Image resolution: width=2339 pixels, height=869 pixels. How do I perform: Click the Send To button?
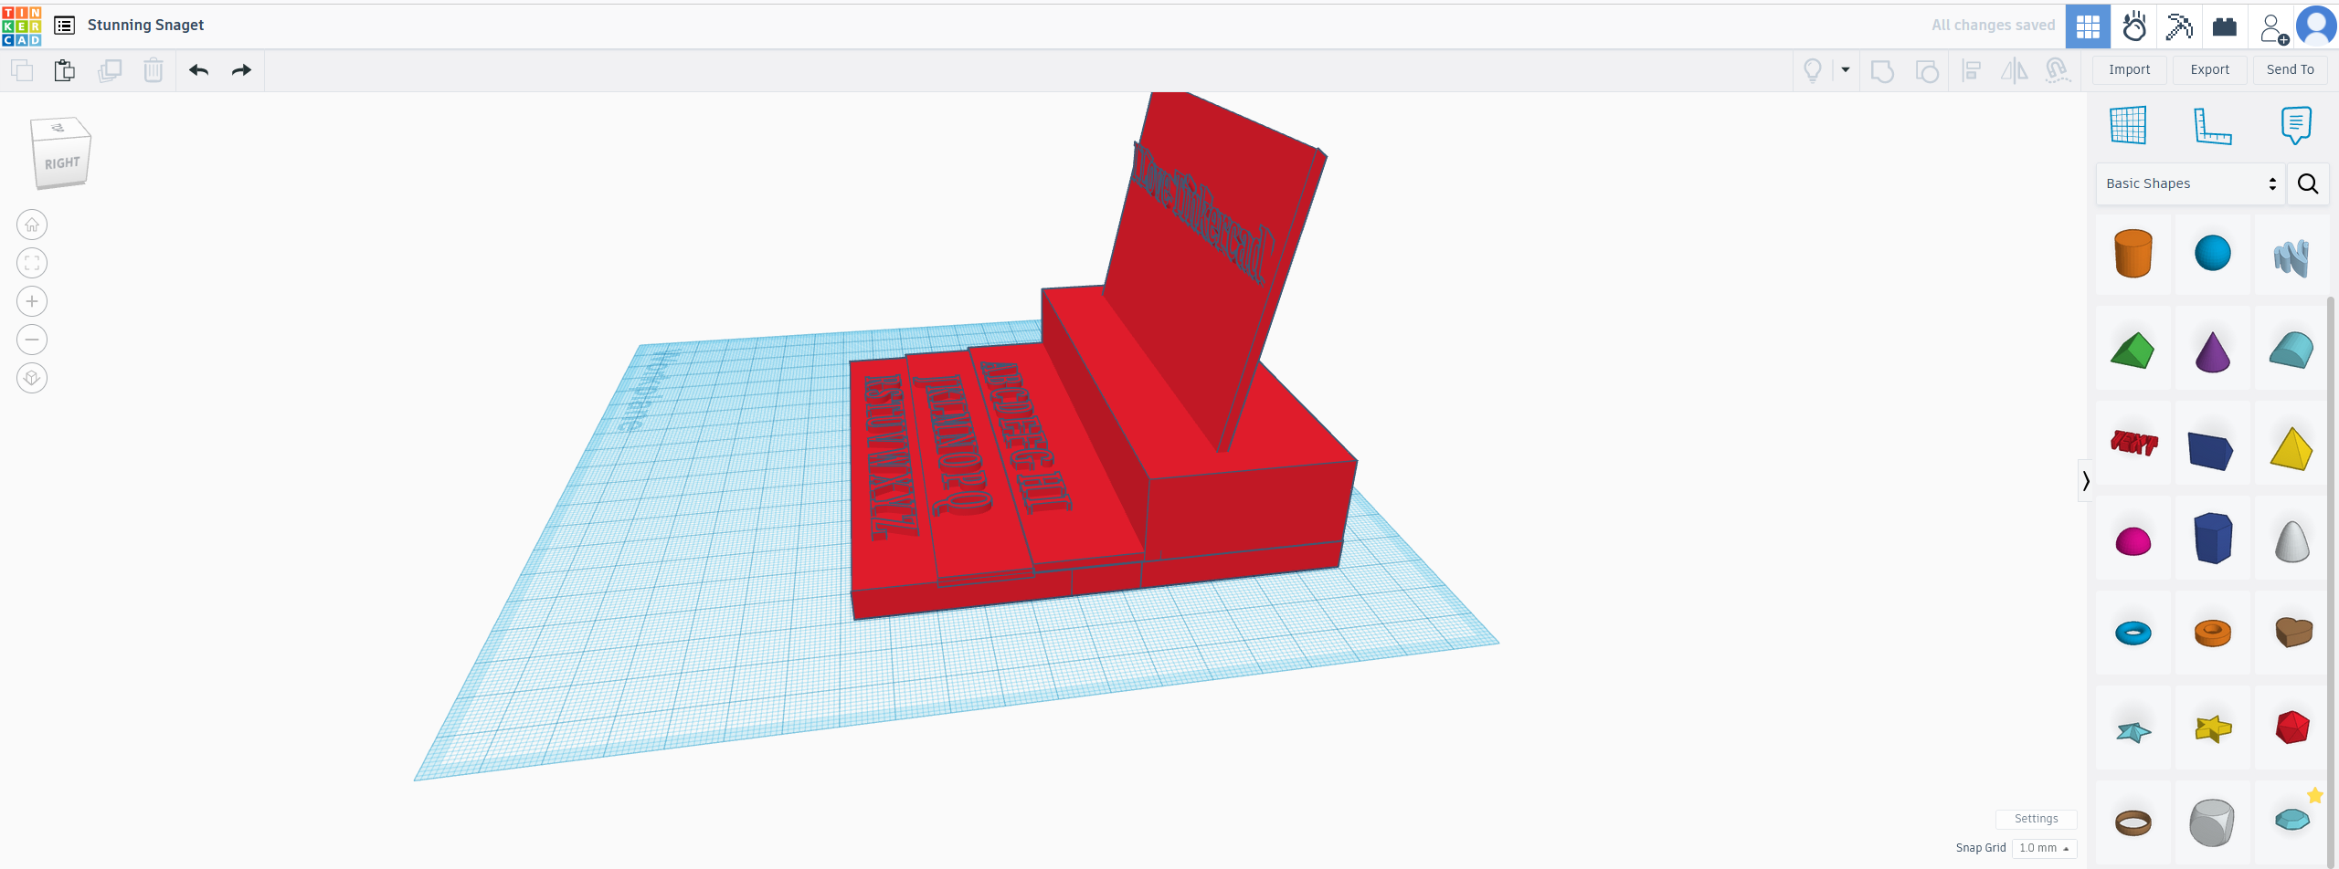point(2290,69)
